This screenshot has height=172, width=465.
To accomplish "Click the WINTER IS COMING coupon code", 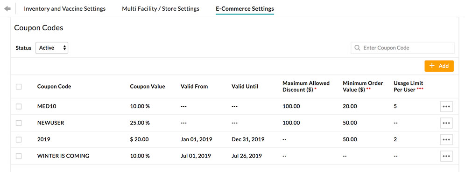I will 63,156.
